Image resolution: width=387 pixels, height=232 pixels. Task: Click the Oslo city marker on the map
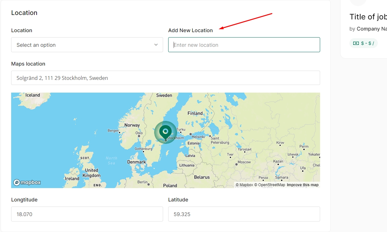(x=139, y=136)
